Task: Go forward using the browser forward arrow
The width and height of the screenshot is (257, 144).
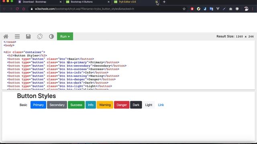Action: coord(11,9)
